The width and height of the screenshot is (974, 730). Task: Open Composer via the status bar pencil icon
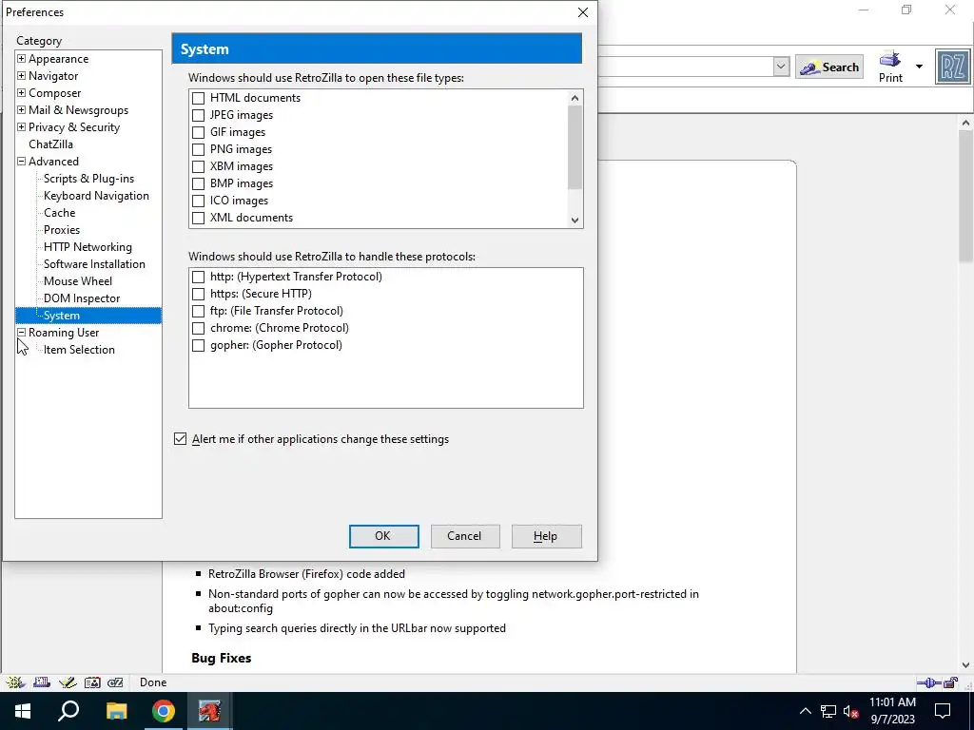tap(68, 682)
